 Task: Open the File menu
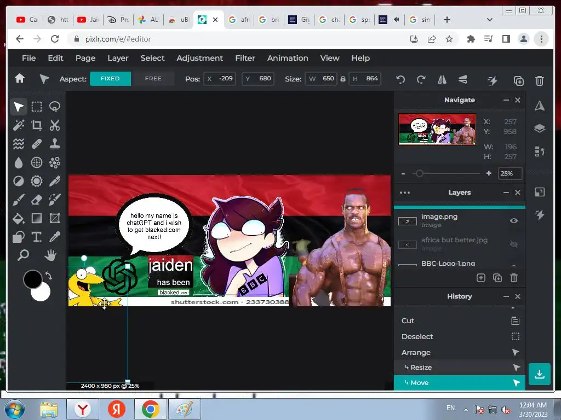[x=28, y=58]
